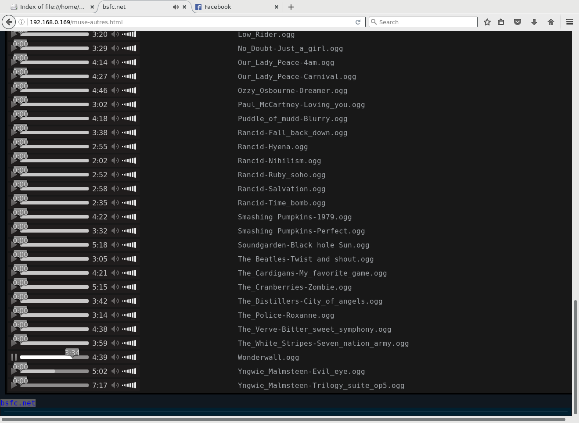
Task: Seek in the Our_Lady_Peace-4am.ogg progress bar
Action: point(54,62)
